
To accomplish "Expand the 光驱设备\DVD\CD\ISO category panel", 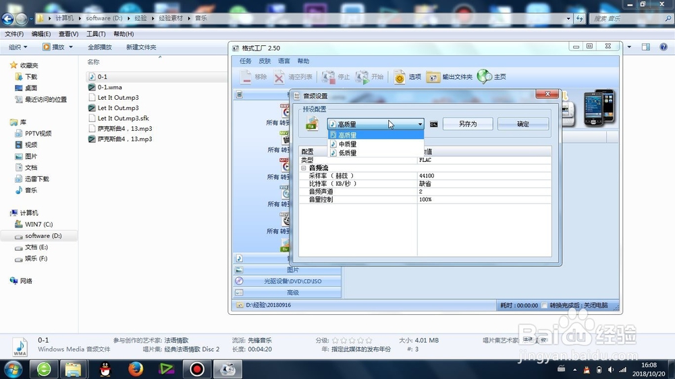I will pyautogui.click(x=288, y=281).
